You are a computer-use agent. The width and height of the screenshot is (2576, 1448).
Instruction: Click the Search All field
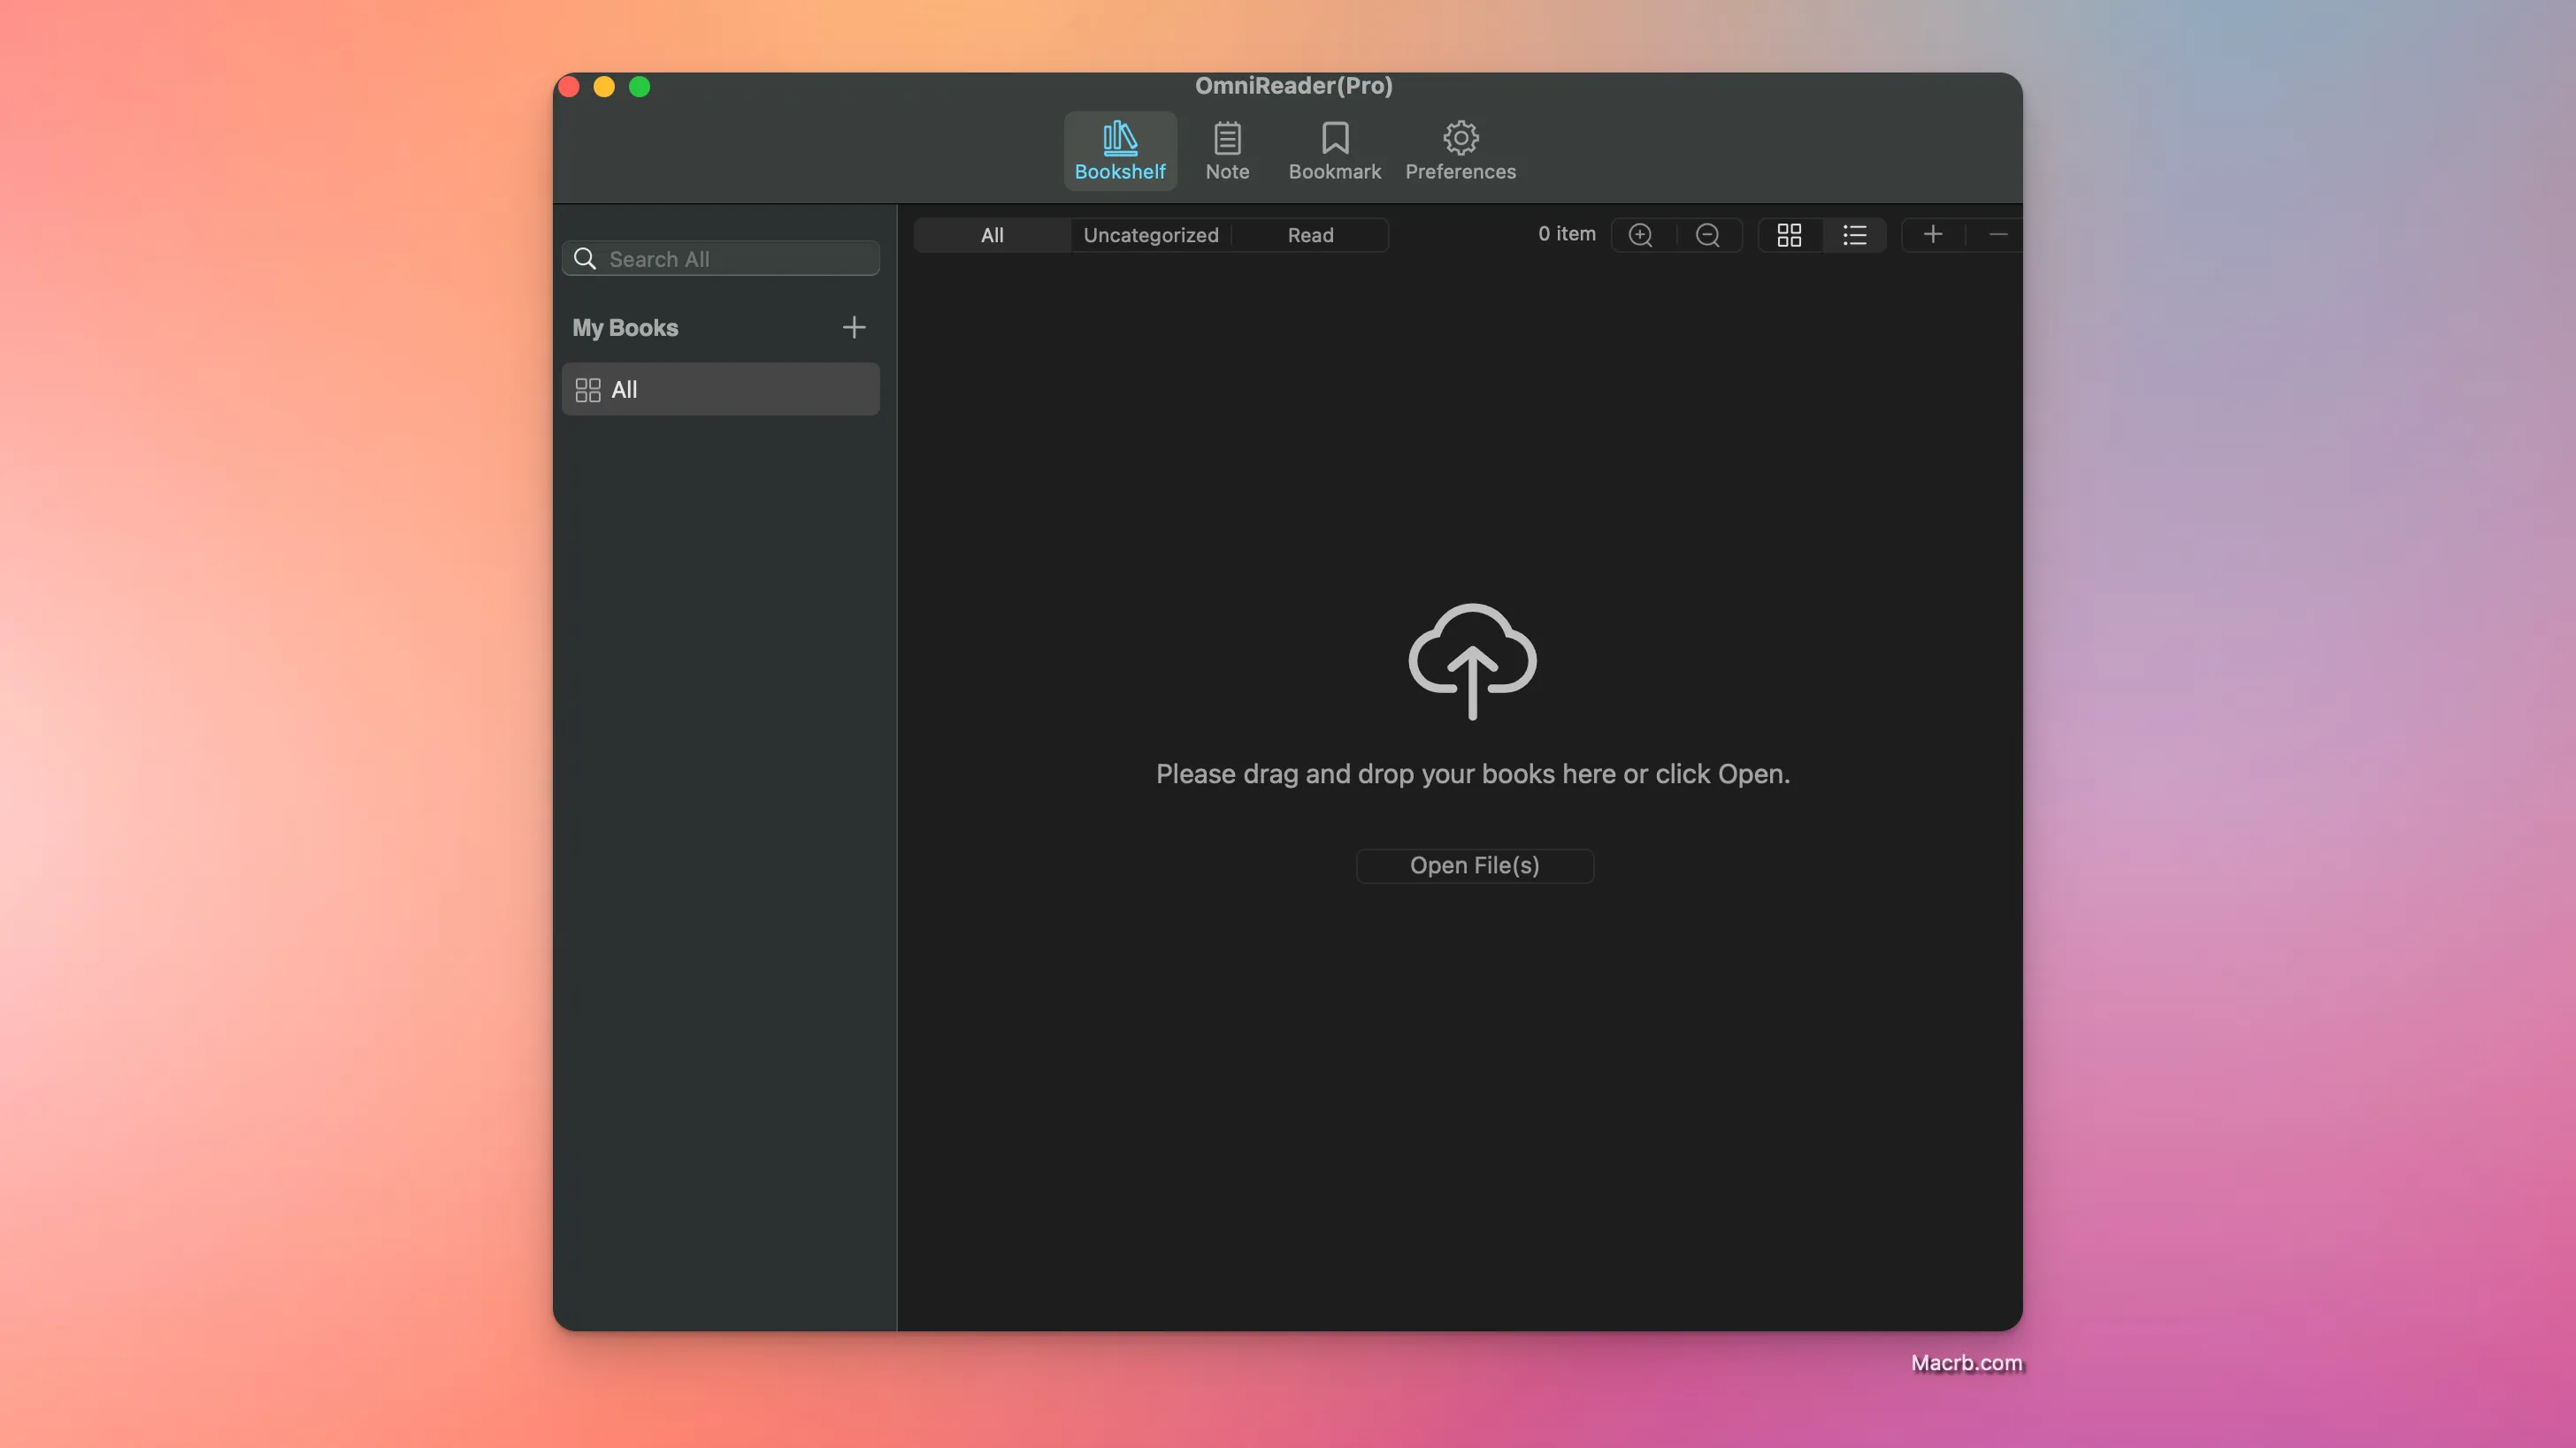(x=720, y=259)
